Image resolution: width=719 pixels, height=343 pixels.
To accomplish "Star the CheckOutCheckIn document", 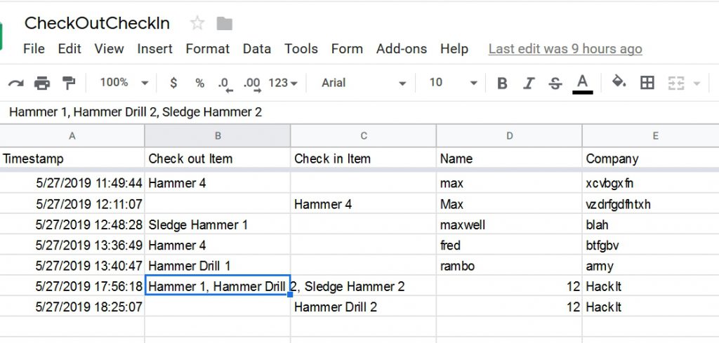I will pyautogui.click(x=197, y=23).
